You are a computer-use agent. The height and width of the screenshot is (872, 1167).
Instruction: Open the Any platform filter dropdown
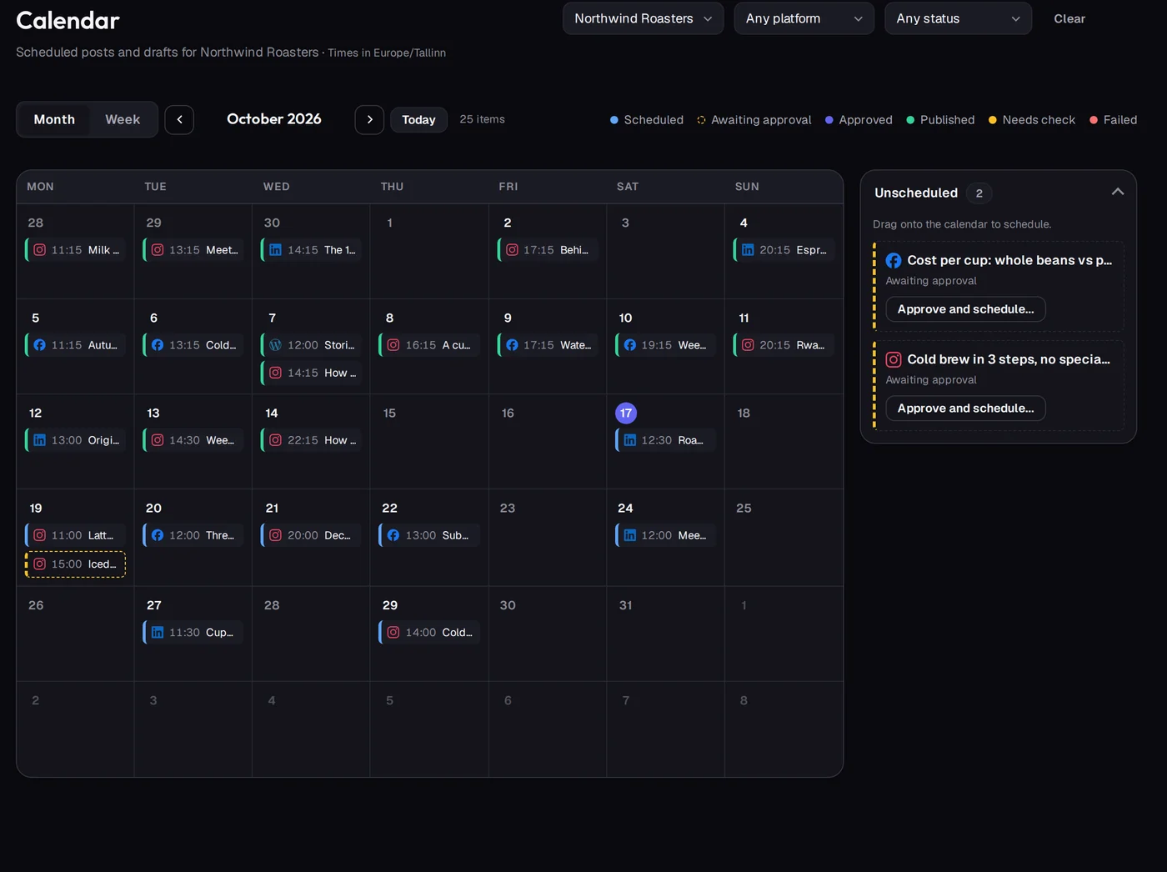(804, 18)
